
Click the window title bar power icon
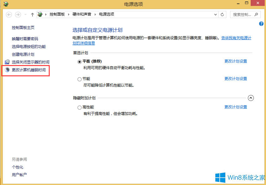[x=5, y=4]
